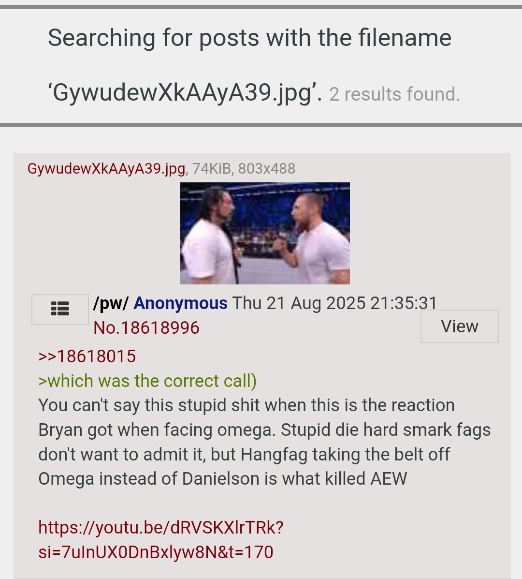The width and height of the screenshot is (522, 579).
Task: Click the line starting 'Bryan got when facing omega'
Action: pos(264,430)
